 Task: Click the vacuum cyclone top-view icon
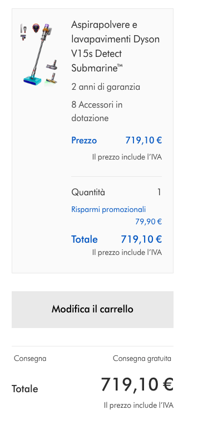click(36, 28)
